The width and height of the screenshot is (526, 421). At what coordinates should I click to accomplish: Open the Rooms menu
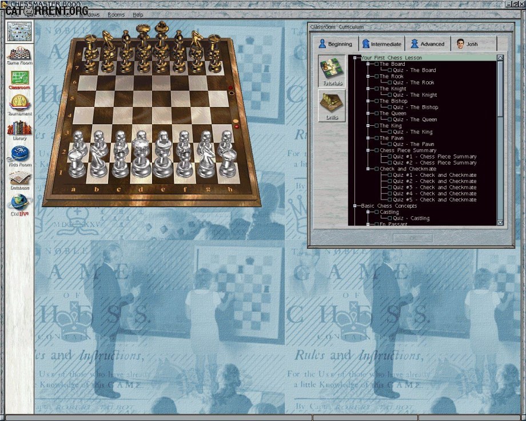[x=116, y=15]
